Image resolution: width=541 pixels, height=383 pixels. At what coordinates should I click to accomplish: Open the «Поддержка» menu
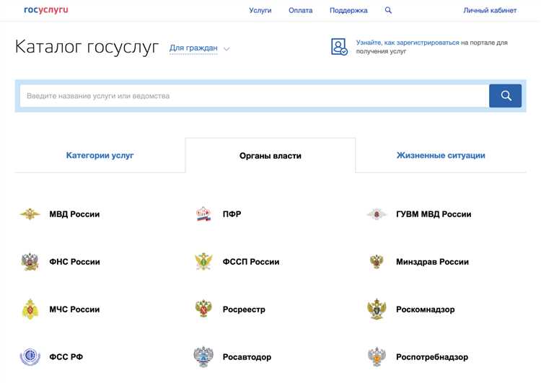click(348, 10)
